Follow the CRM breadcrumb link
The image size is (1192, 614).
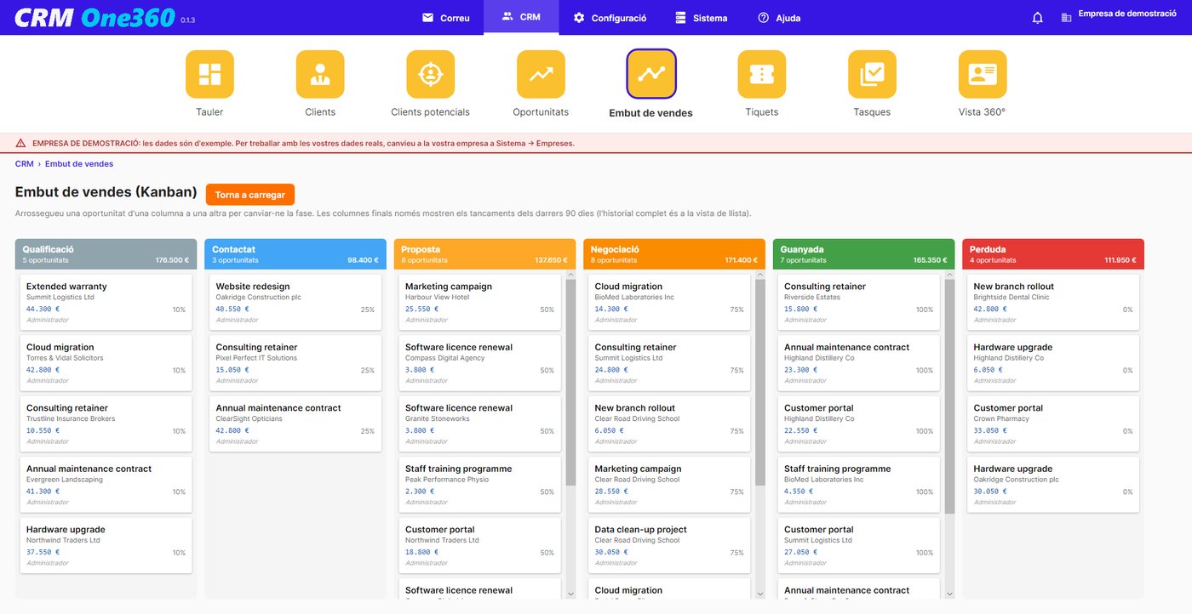[24, 164]
